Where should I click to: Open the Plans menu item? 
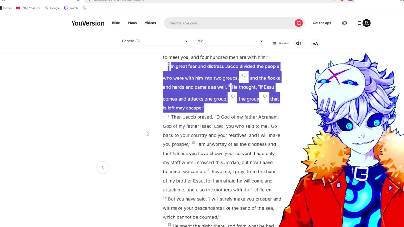pos(132,23)
